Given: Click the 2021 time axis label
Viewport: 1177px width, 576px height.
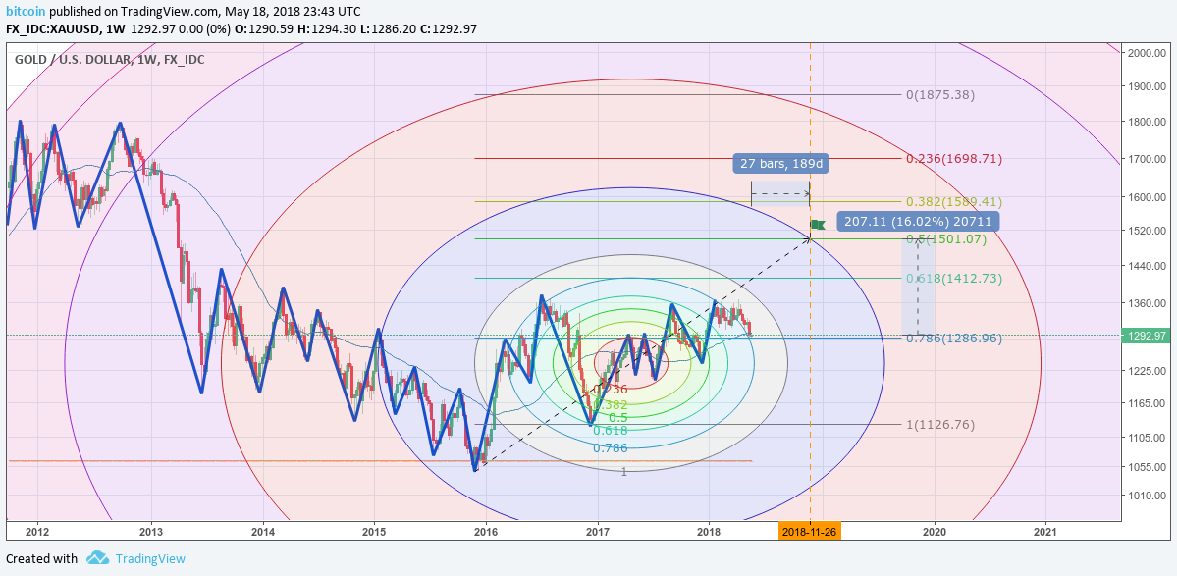Looking at the screenshot, I should coord(1044,532).
